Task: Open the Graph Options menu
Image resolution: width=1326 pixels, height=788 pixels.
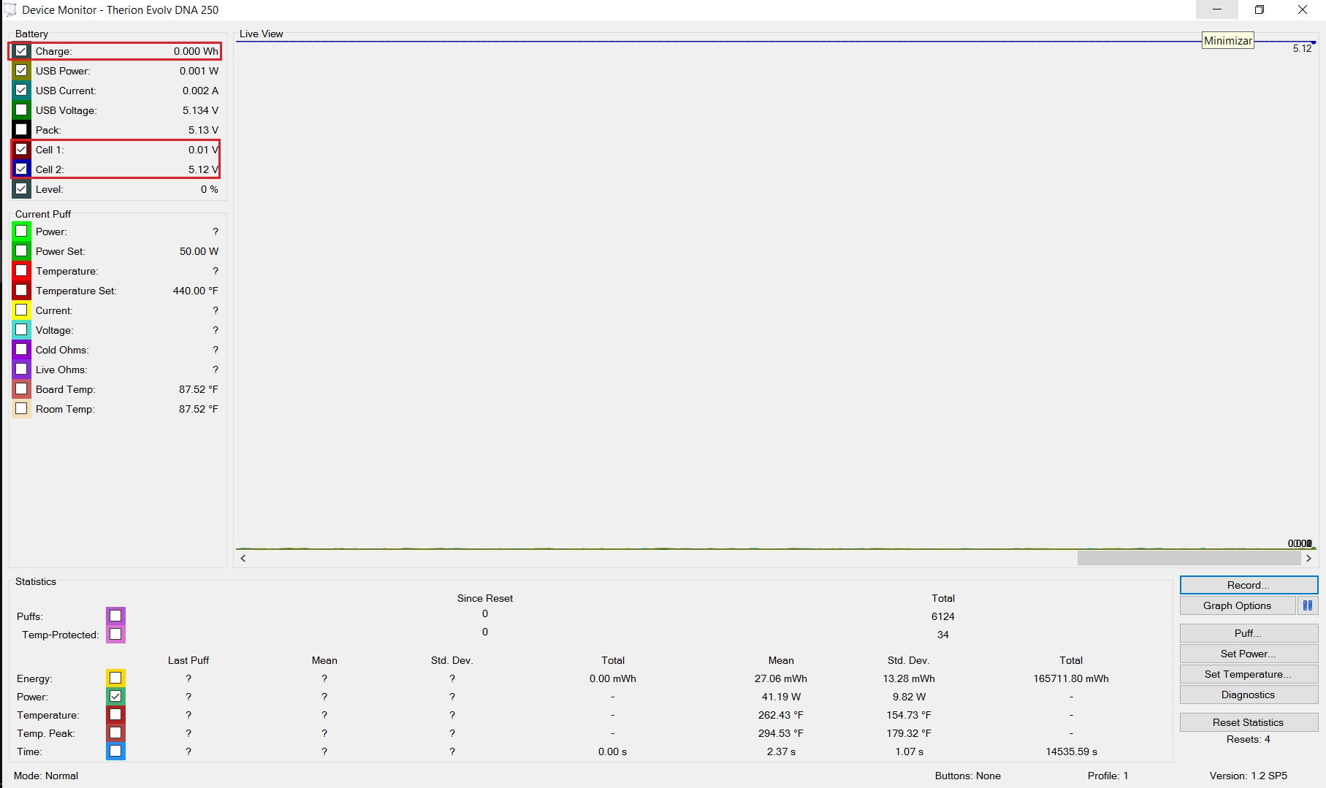Action: pyautogui.click(x=1237, y=605)
